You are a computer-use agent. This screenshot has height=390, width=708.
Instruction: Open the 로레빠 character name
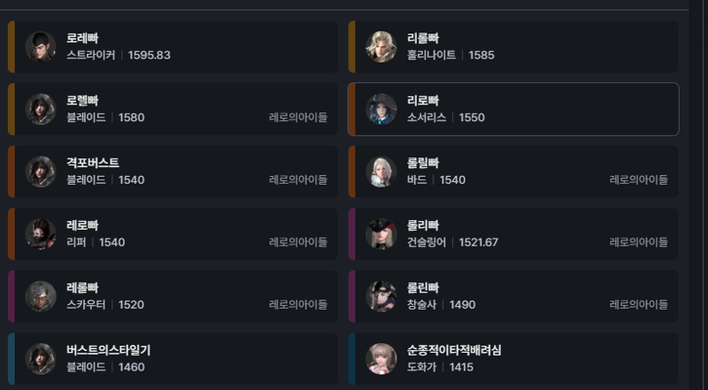click(x=82, y=38)
